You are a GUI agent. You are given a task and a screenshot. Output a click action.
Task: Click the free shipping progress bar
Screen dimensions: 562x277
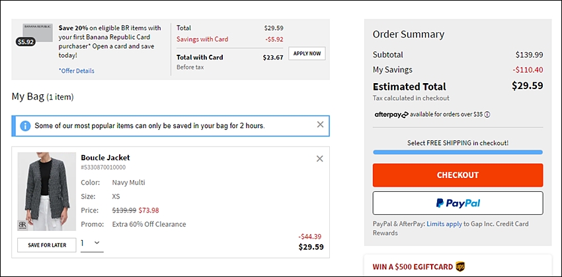(x=458, y=152)
